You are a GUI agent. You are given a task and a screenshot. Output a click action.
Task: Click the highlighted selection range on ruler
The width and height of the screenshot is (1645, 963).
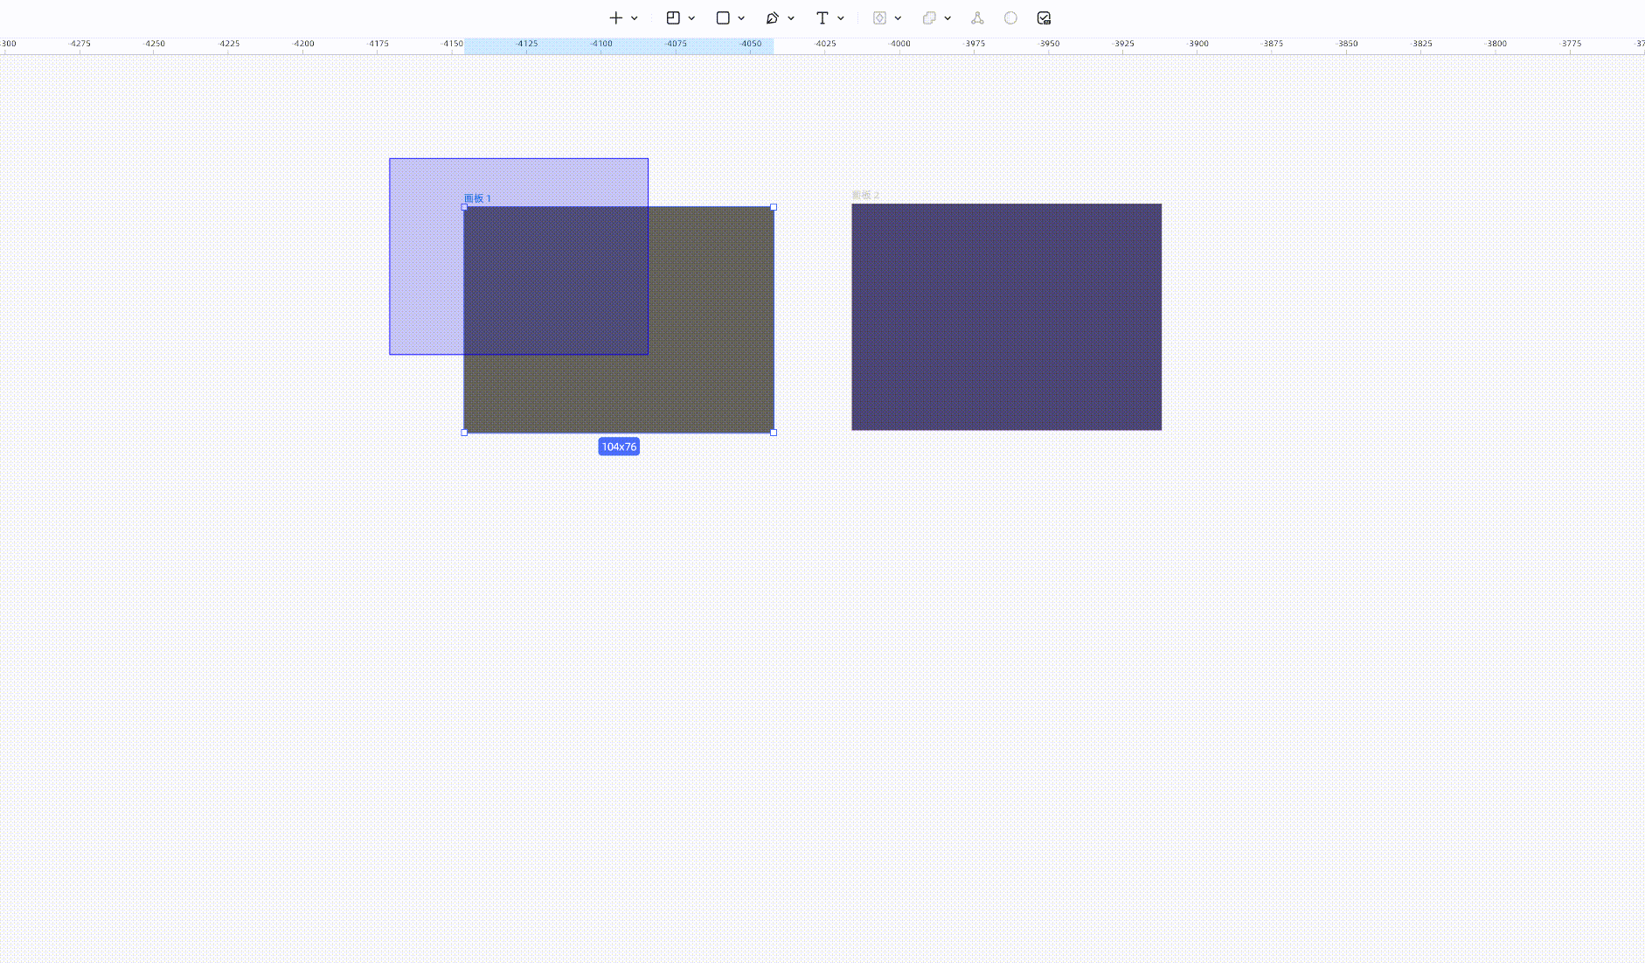click(x=619, y=45)
